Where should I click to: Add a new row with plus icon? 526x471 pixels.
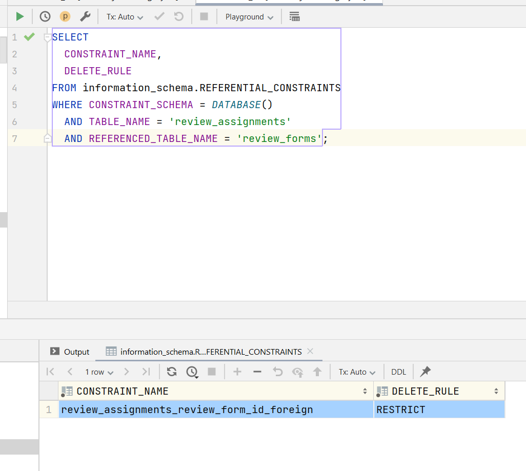point(237,372)
